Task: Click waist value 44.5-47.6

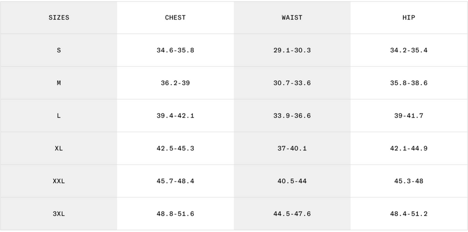Action: tap(292, 214)
